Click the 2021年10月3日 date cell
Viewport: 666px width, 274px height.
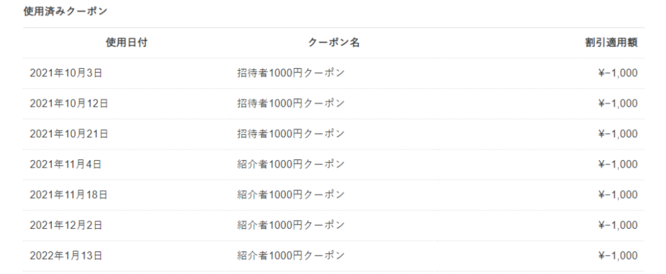66,73
